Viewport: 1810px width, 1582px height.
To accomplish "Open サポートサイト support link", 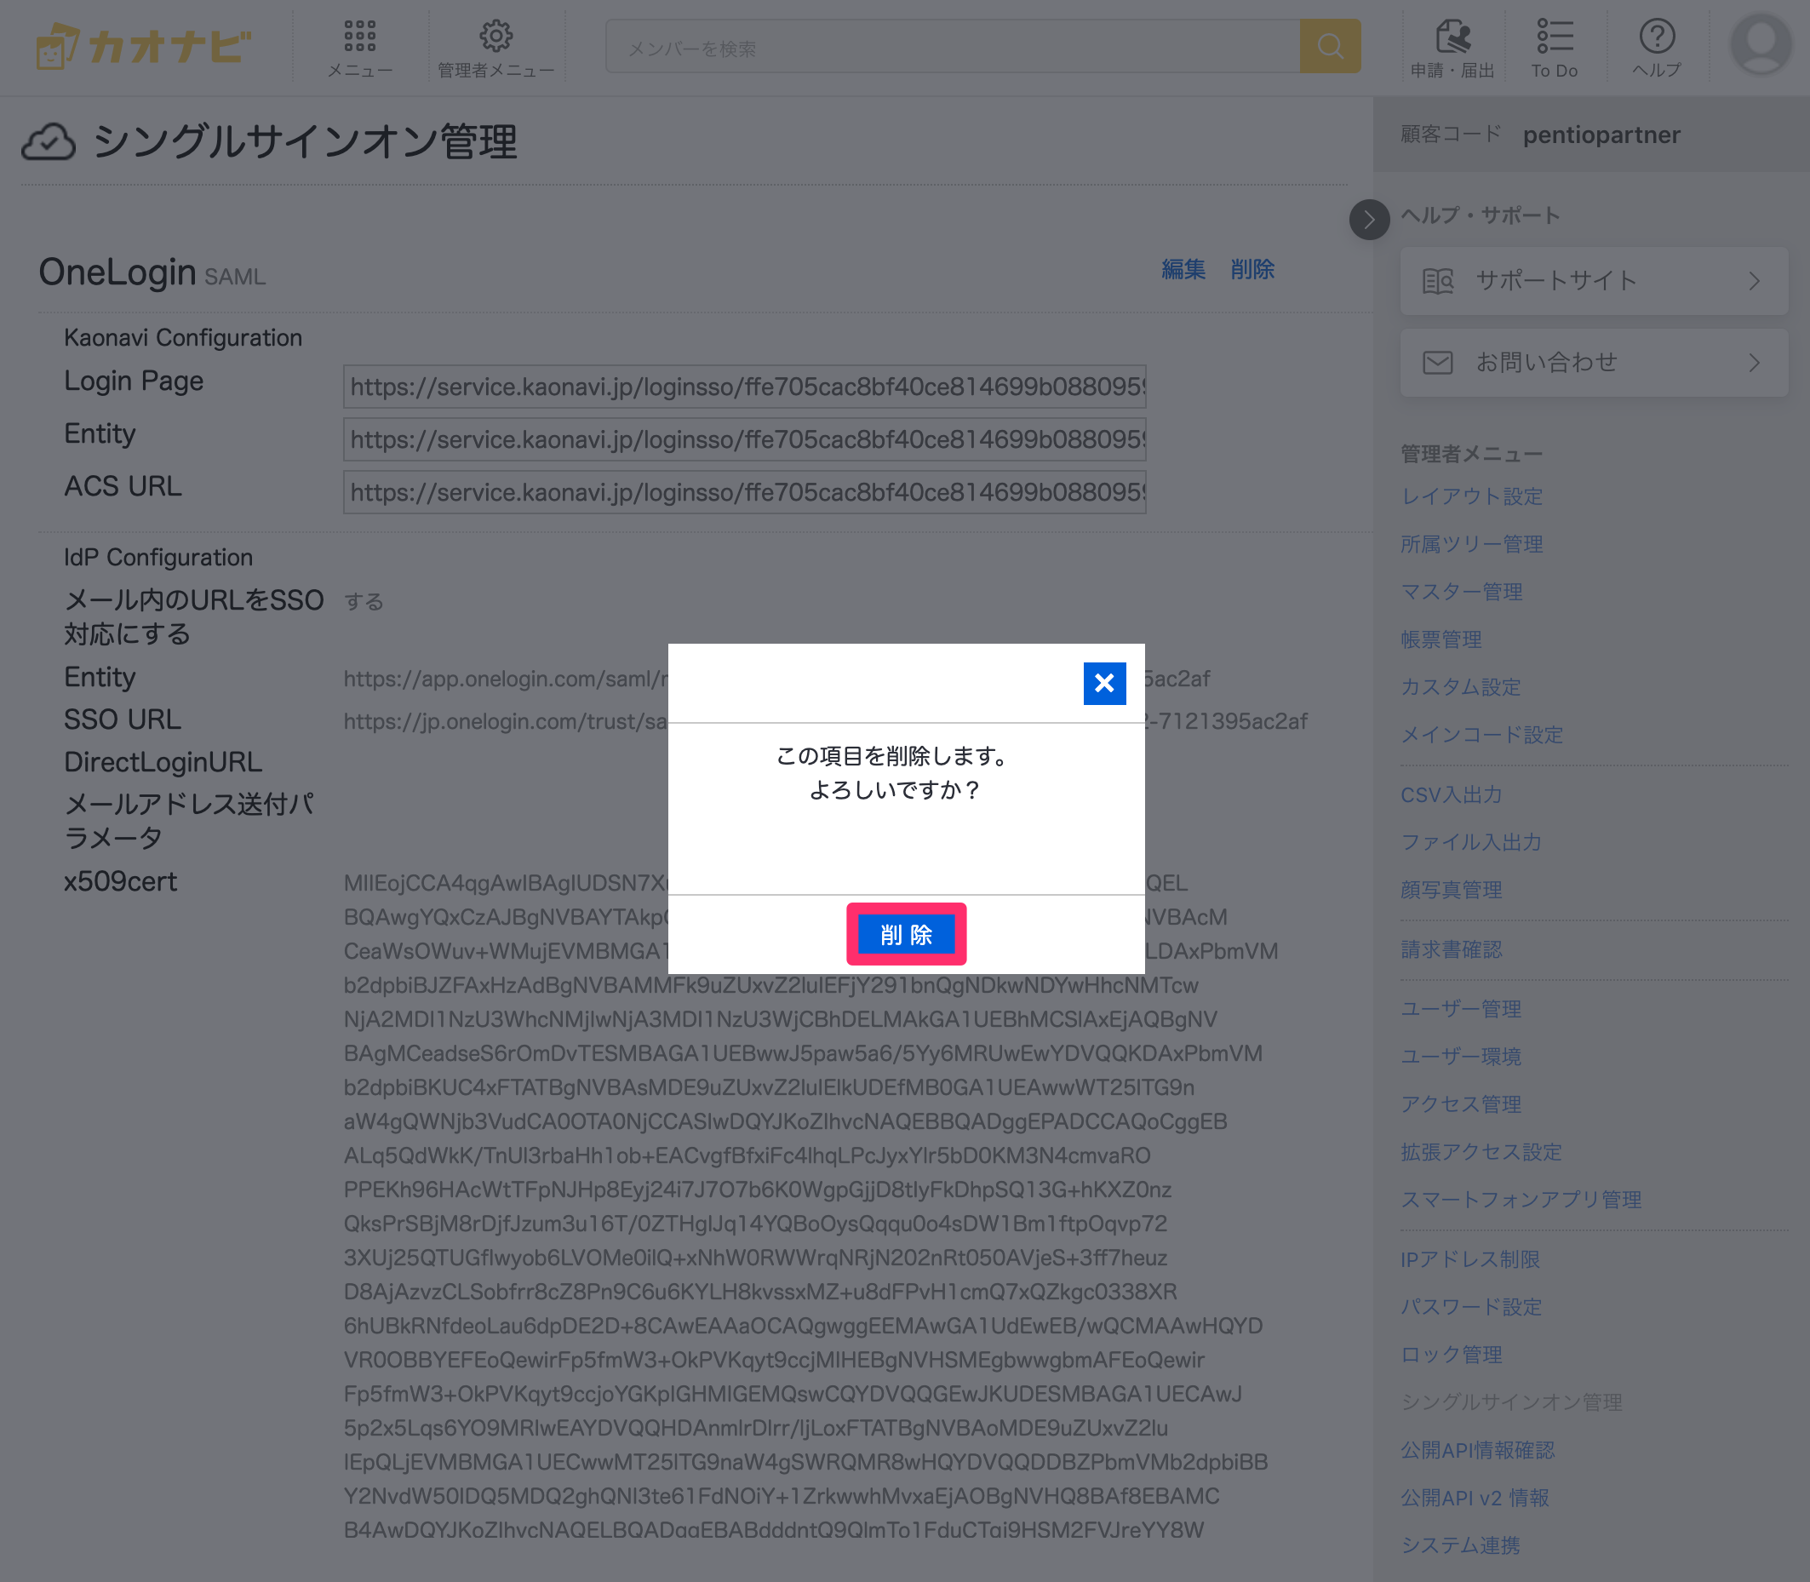I will pos(1594,281).
